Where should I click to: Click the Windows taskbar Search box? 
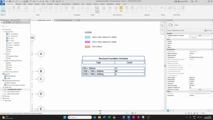(80, 117)
